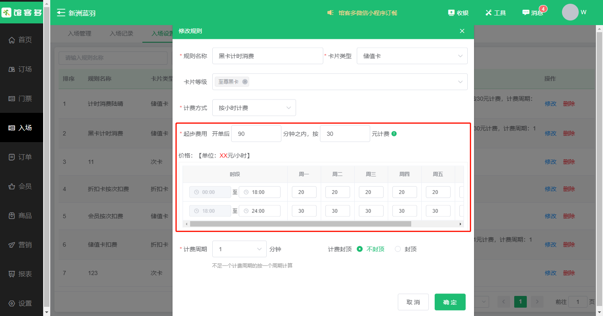
Task: Click the green info icon after 元计费
Action: point(394,134)
